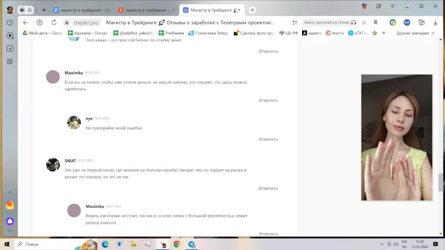The width and height of the screenshot is (445, 250).
Task: Launch Yandex Mail from the sidebar
Action: pos(10,205)
